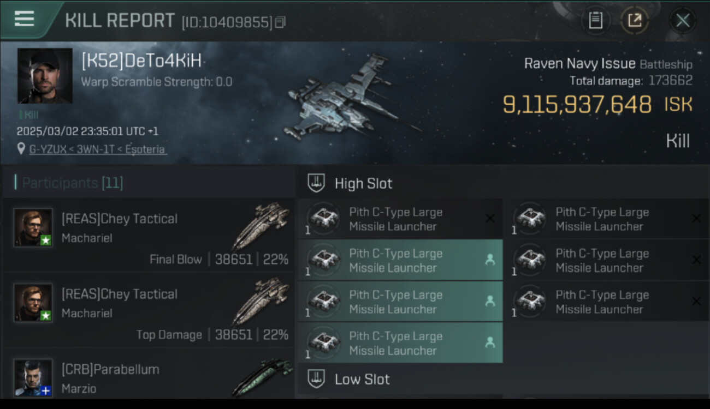Toggle X mark on first left launcher
The image size is (710, 409).
tap(490, 219)
